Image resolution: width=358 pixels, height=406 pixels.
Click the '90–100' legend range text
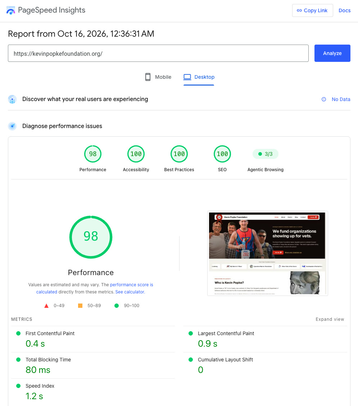pyautogui.click(x=132, y=306)
